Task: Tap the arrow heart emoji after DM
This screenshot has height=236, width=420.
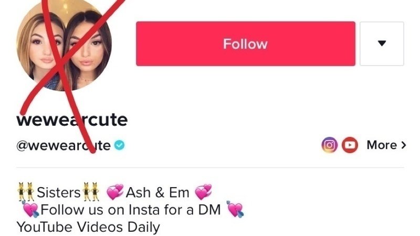Action: (x=235, y=209)
